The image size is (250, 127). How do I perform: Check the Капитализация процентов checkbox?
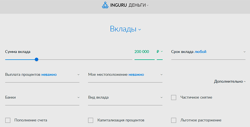(x=91, y=120)
